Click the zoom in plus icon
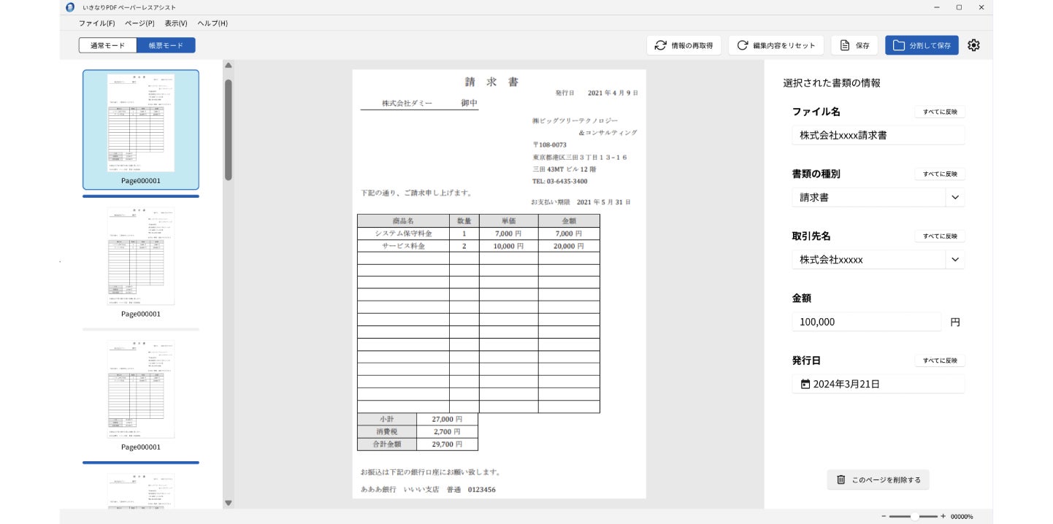This screenshot has width=1053, height=524. (943, 516)
